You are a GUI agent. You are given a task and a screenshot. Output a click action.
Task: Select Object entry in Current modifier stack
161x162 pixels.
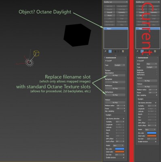pos(148,29)
